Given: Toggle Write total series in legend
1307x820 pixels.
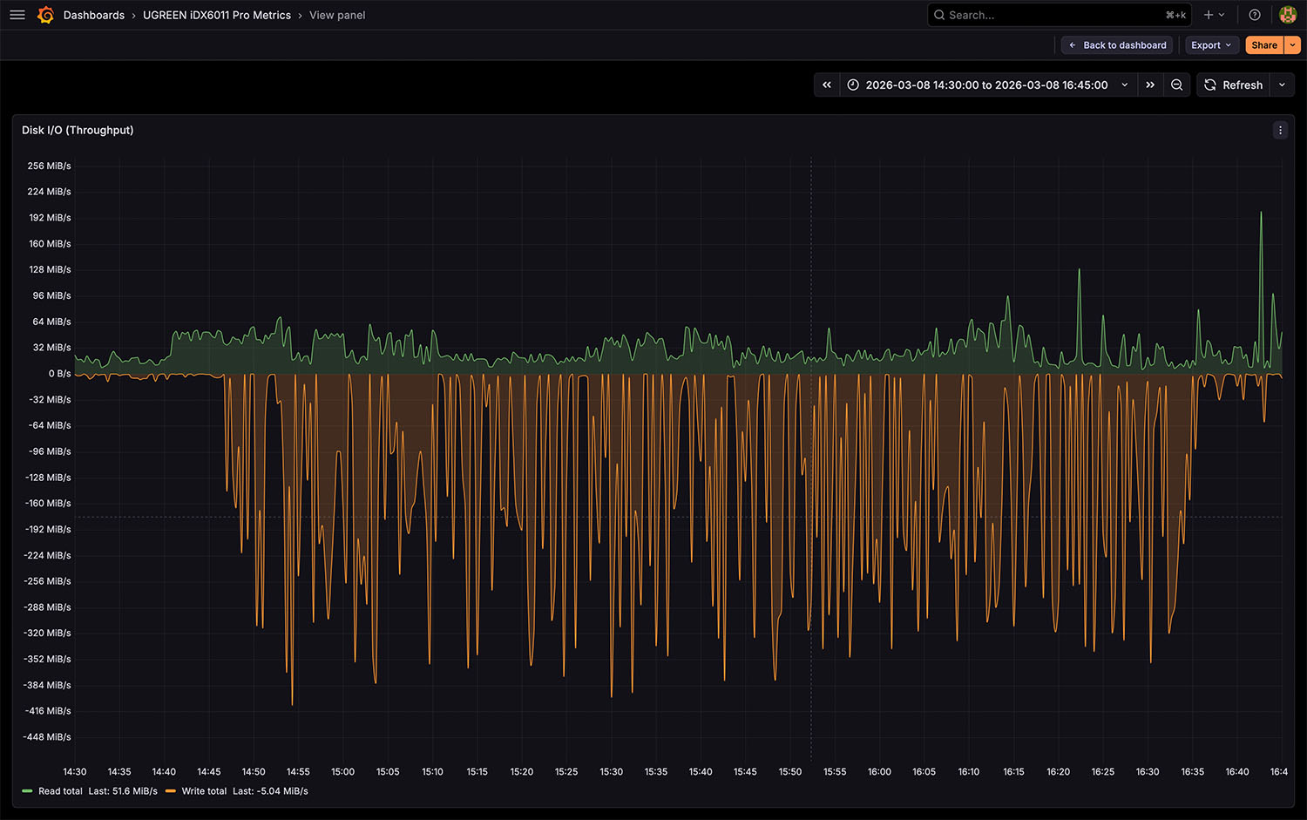Looking at the screenshot, I should tap(204, 791).
